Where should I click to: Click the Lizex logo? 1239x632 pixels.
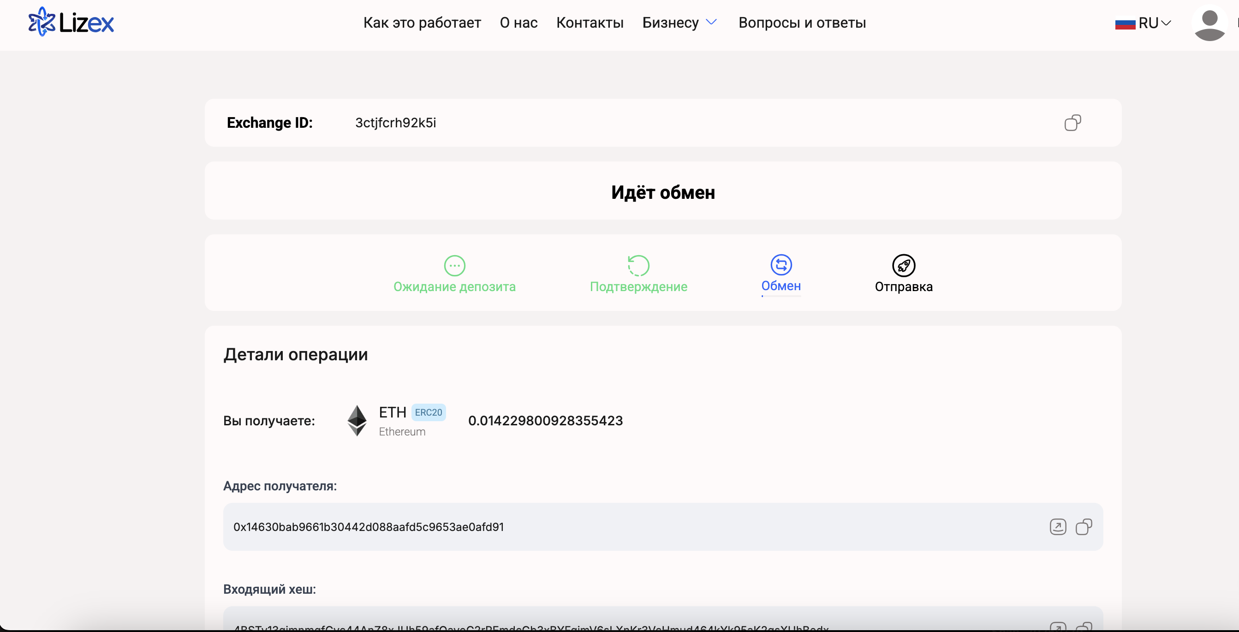[71, 22]
